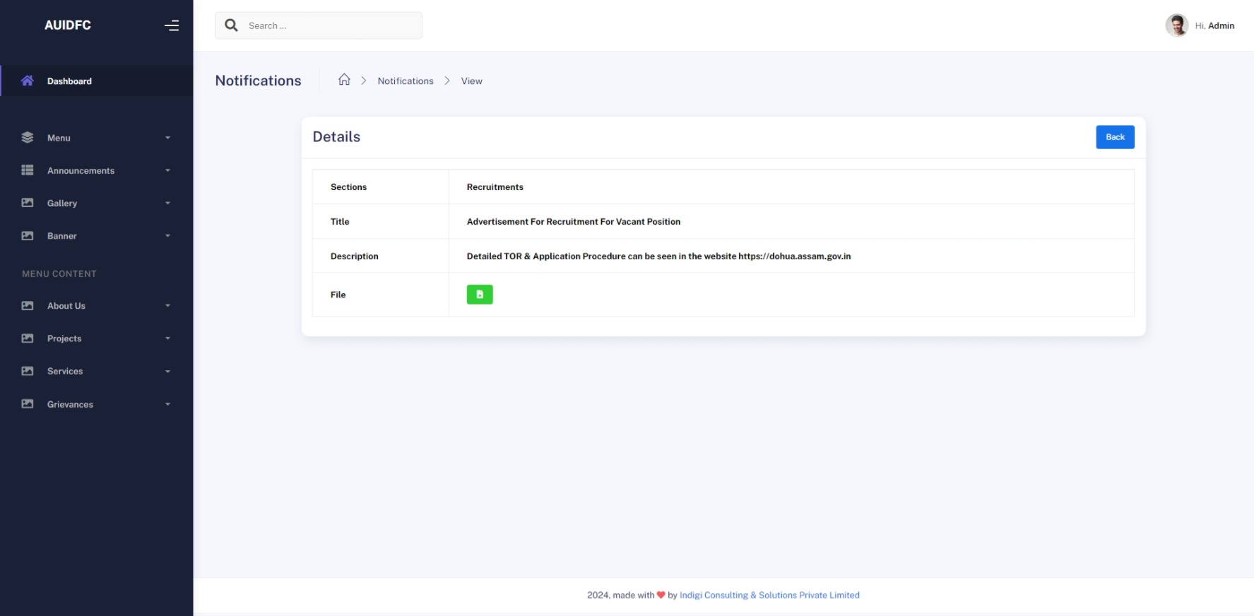Open the About Us menu item
This screenshot has width=1254, height=616.
pyautogui.click(x=66, y=306)
